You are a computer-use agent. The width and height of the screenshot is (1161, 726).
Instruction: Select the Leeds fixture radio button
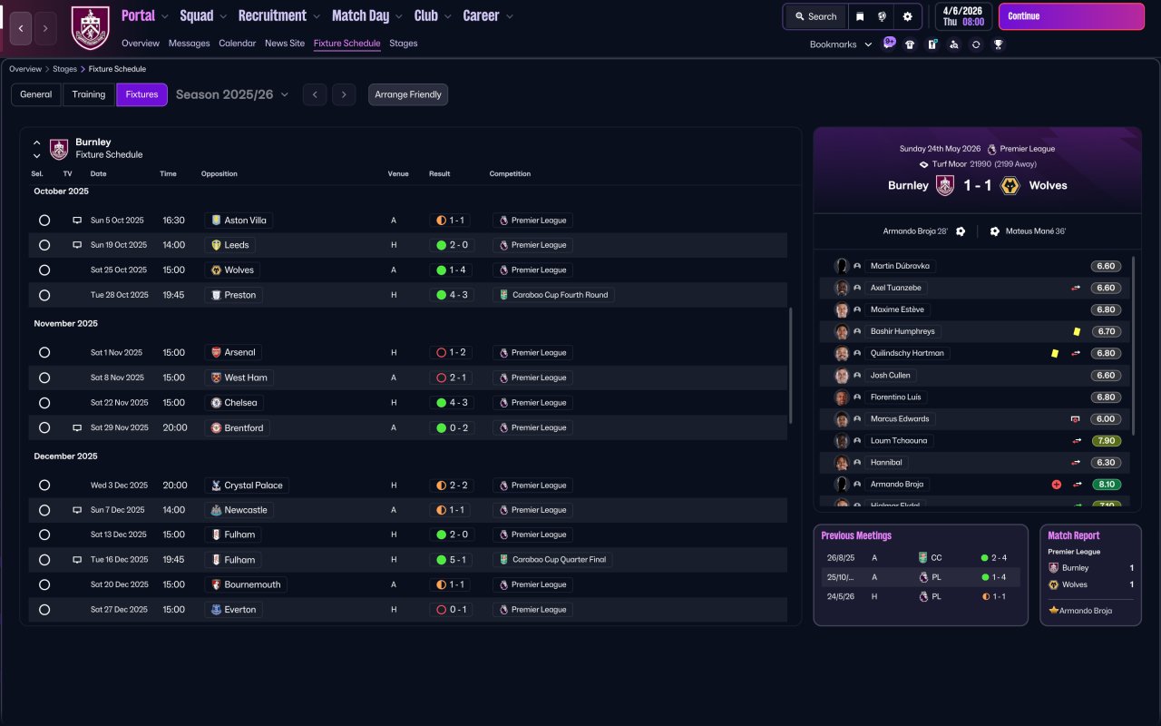tap(44, 245)
